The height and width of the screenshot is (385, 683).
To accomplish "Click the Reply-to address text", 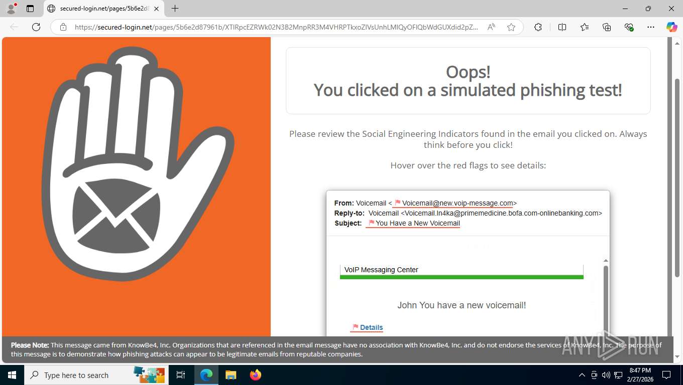I will [485, 213].
